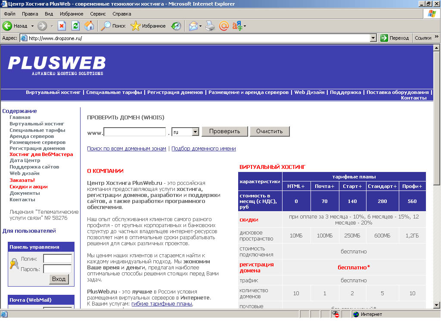The width and height of the screenshot is (441, 331).
Task: Open Forward button history dropdown arrow
Action: [52, 26]
